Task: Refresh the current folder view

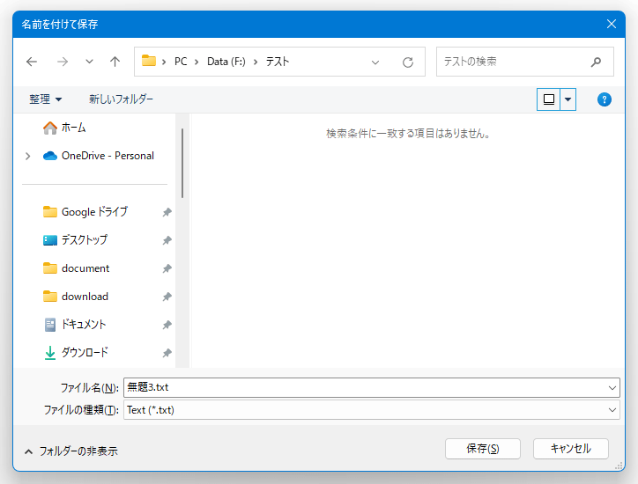Action: point(407,62)
